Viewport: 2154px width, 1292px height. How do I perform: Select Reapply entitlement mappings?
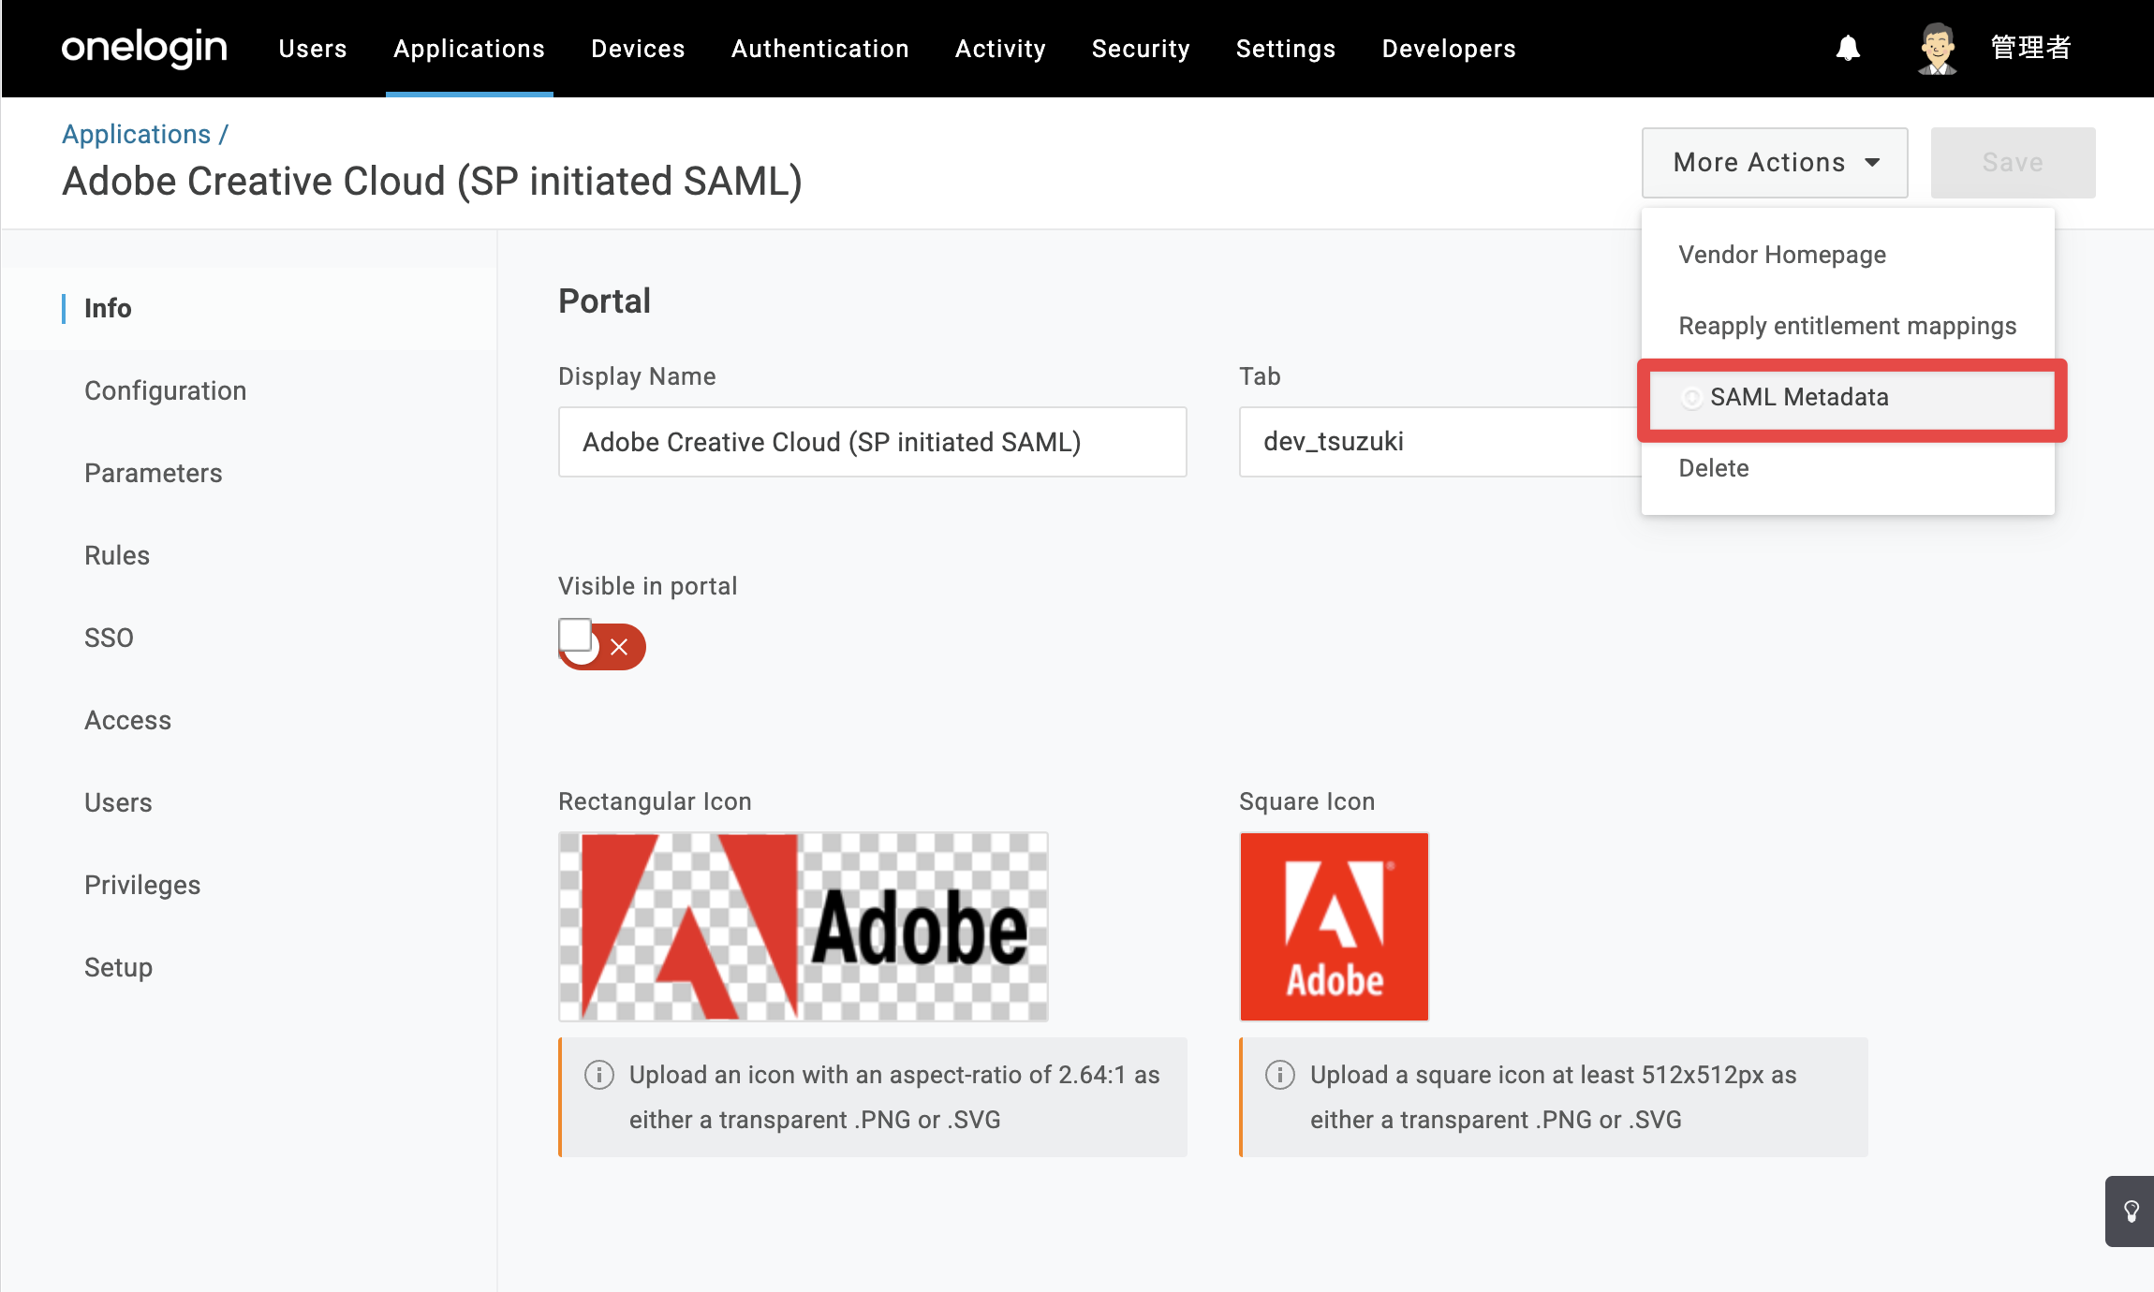coord(1848,326)
